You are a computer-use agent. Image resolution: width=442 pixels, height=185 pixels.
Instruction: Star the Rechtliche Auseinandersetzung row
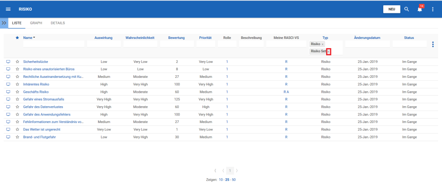17,77
